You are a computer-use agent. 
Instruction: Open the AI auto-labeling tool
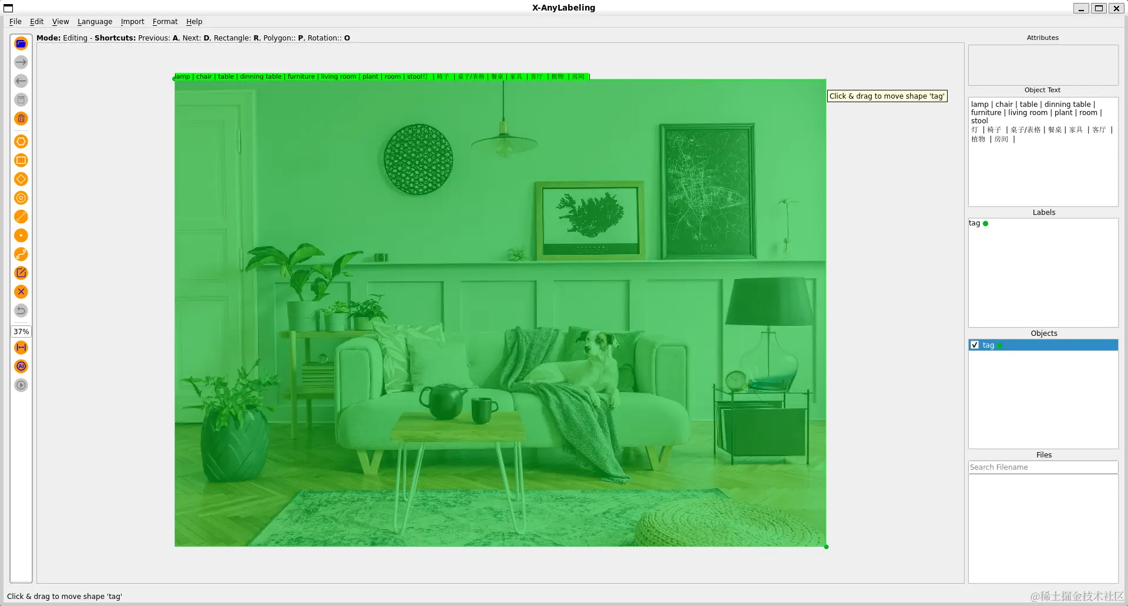21,366
